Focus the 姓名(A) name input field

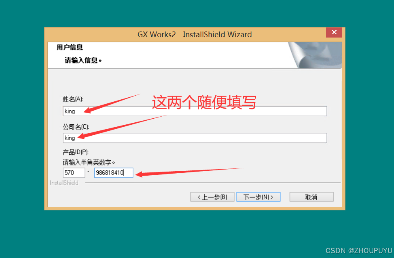click(195, 111)
